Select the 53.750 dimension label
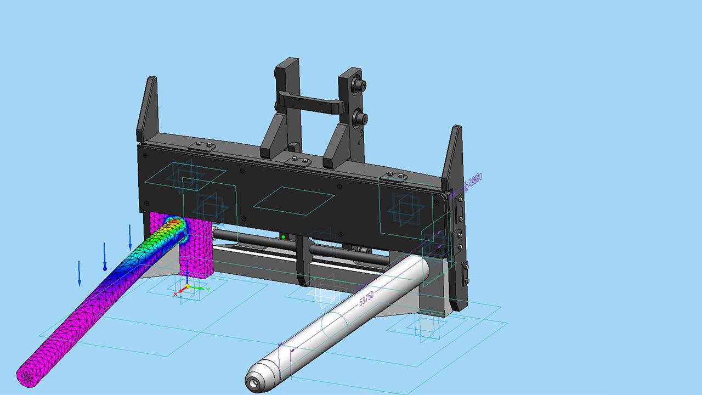Screen dimensions: 702x395 click(366, 300)
